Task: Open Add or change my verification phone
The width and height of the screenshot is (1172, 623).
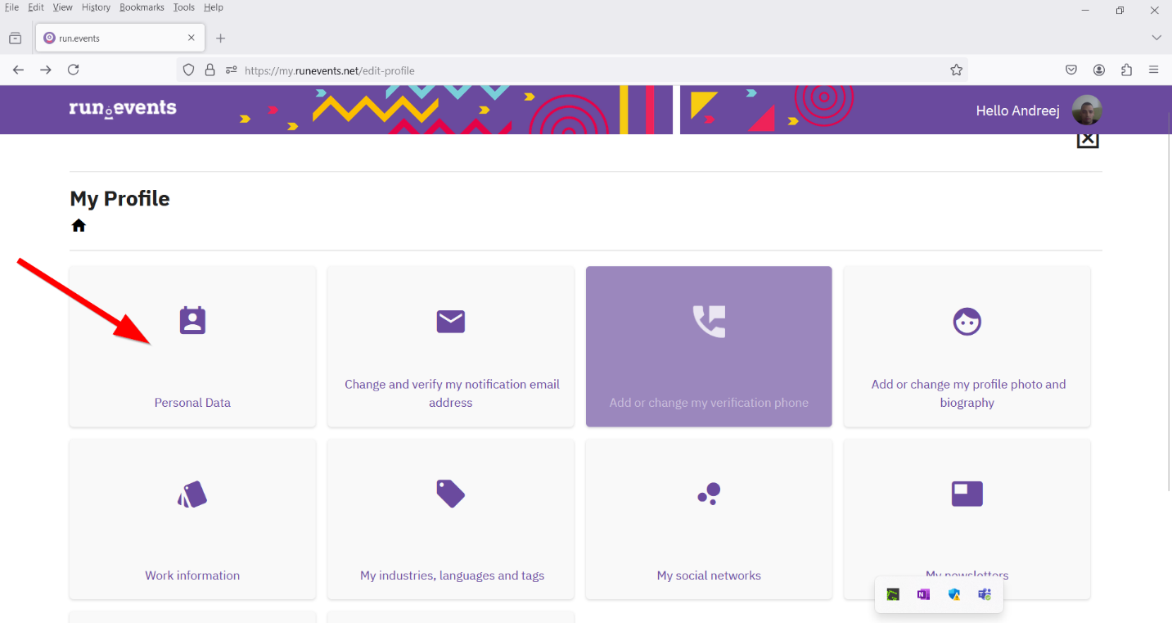Action: tap(709, 403)
